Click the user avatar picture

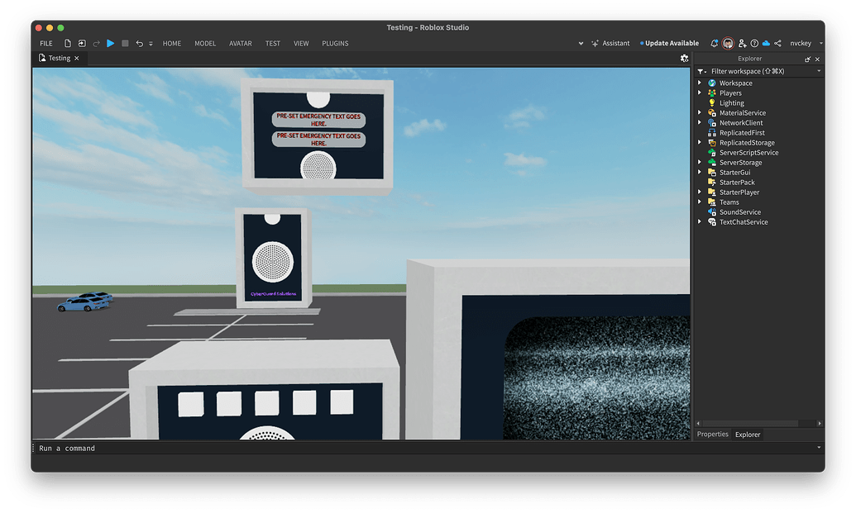(728, 43)
